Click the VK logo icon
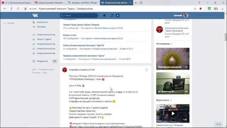Screen dimensions: 227x128 point(35,15)
